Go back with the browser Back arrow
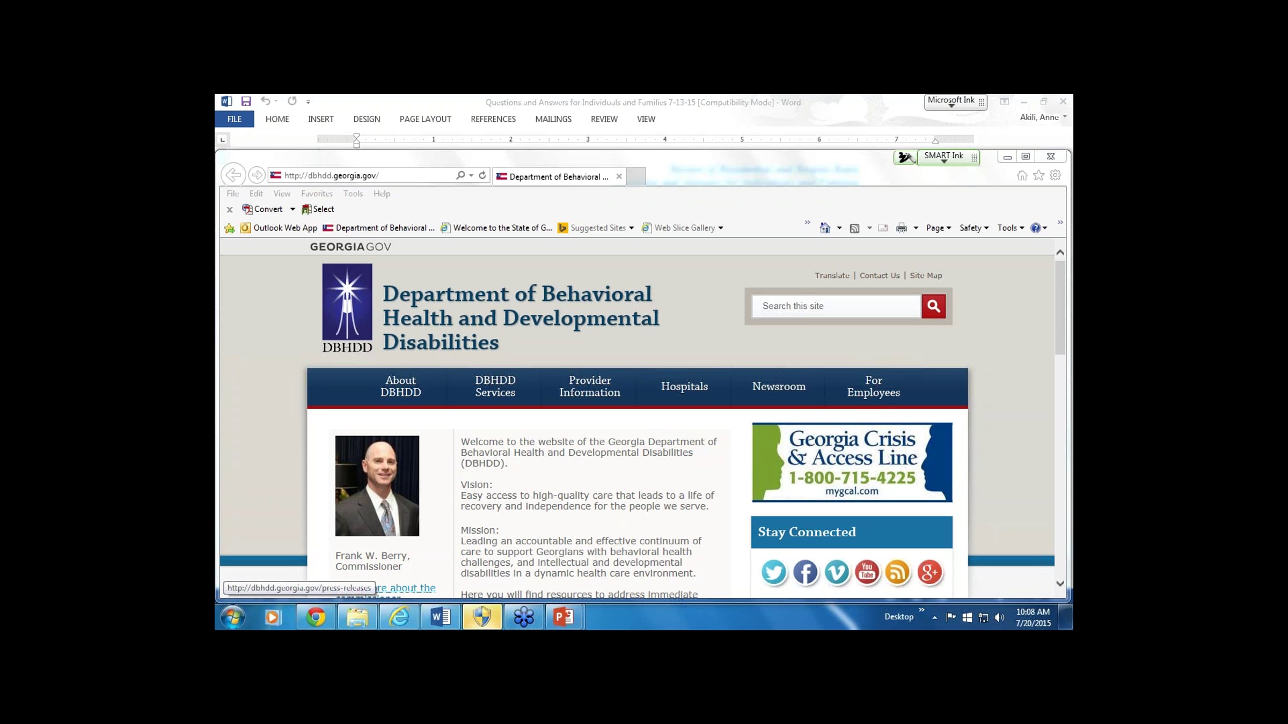Screen dimensions: 1288x724 [x=233, y=175]
